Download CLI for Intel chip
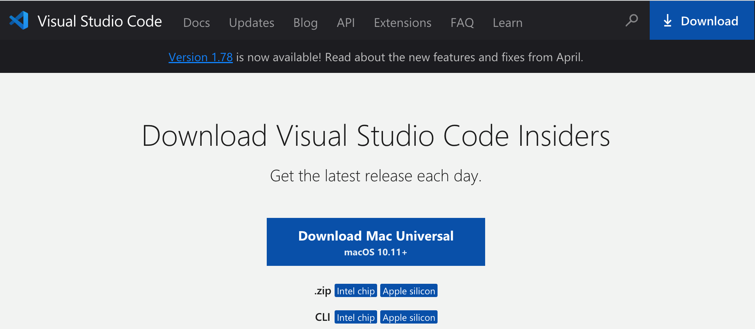 (x=356, y=317)
